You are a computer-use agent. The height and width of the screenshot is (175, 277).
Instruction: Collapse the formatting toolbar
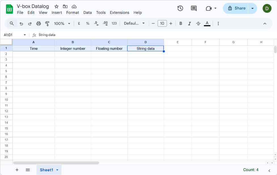[x=265, y=24]
